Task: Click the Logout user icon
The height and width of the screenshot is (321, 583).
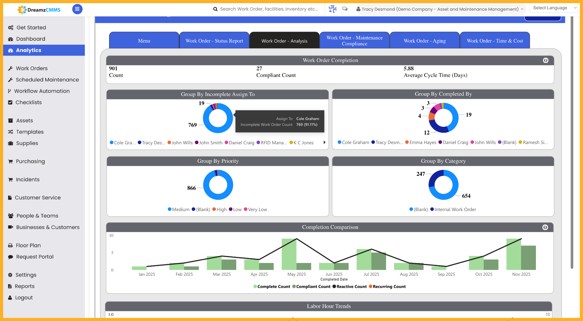Action: pos(10,298)
